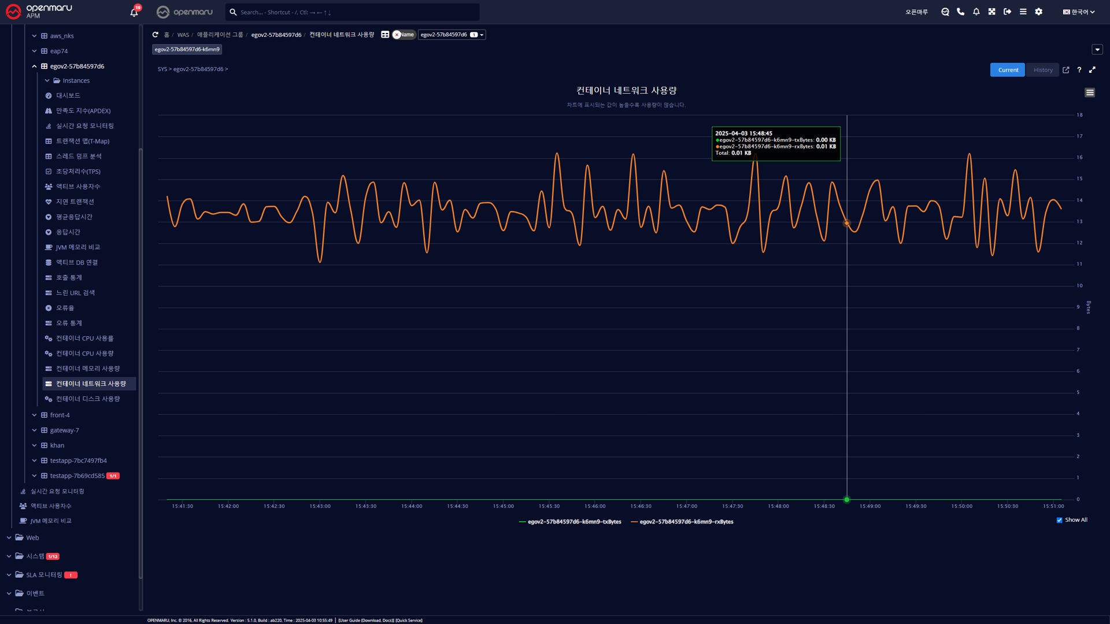
Task: Collapse the egov2-57b84597d6 tree node
Action: (34, 66)
